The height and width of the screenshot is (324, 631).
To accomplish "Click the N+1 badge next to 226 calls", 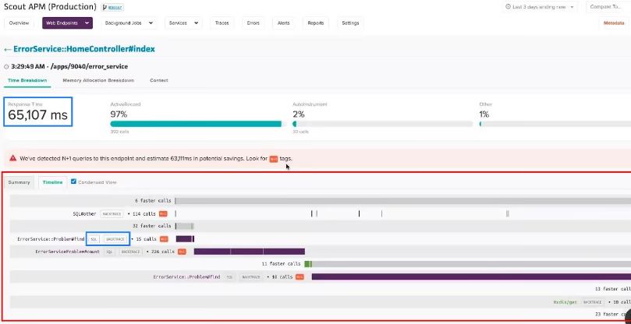I will (182, 252).
